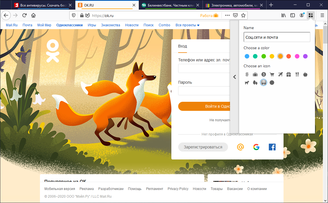View site security via the padlock icon
Viewport: 328px width, 203px height.
[82, 15]
